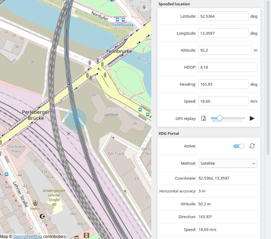Screen dimensions: 271x239
Task: Click the Nordufer street label
Action: [100, 16]
